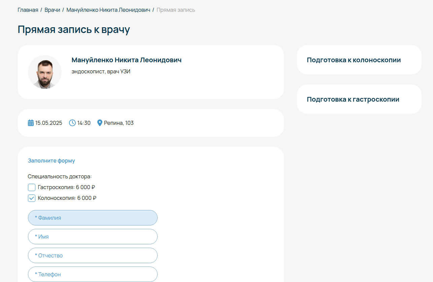This screenshot has height=282, width=433.
Task: Click the Телефон input field
Action: tap(93, 274)
